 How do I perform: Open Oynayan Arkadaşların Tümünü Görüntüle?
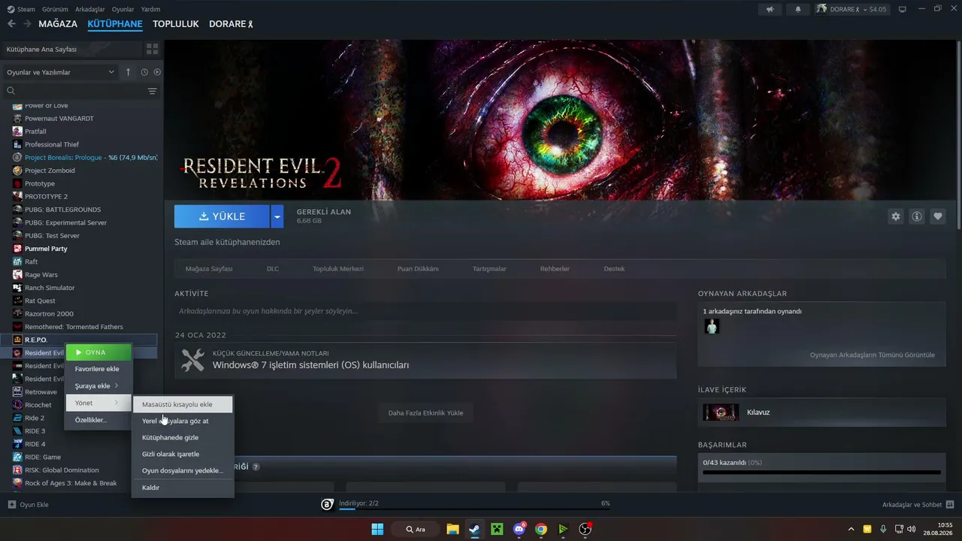(872, 355)
